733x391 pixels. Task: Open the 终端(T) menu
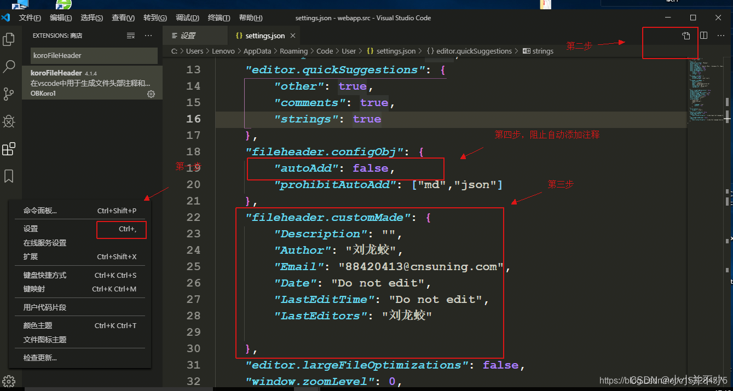click(219, 17)
